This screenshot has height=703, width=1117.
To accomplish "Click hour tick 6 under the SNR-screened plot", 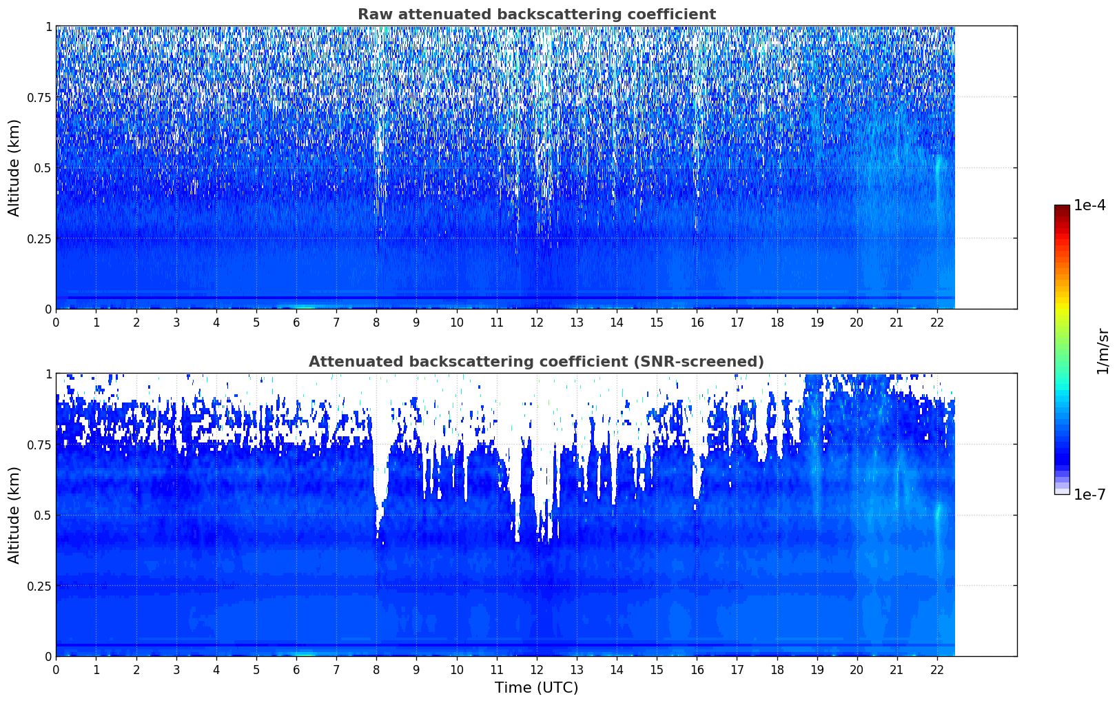I will coord(296,669).
